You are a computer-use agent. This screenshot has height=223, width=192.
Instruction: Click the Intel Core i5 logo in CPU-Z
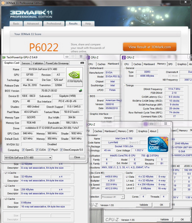tap(158, 144)
